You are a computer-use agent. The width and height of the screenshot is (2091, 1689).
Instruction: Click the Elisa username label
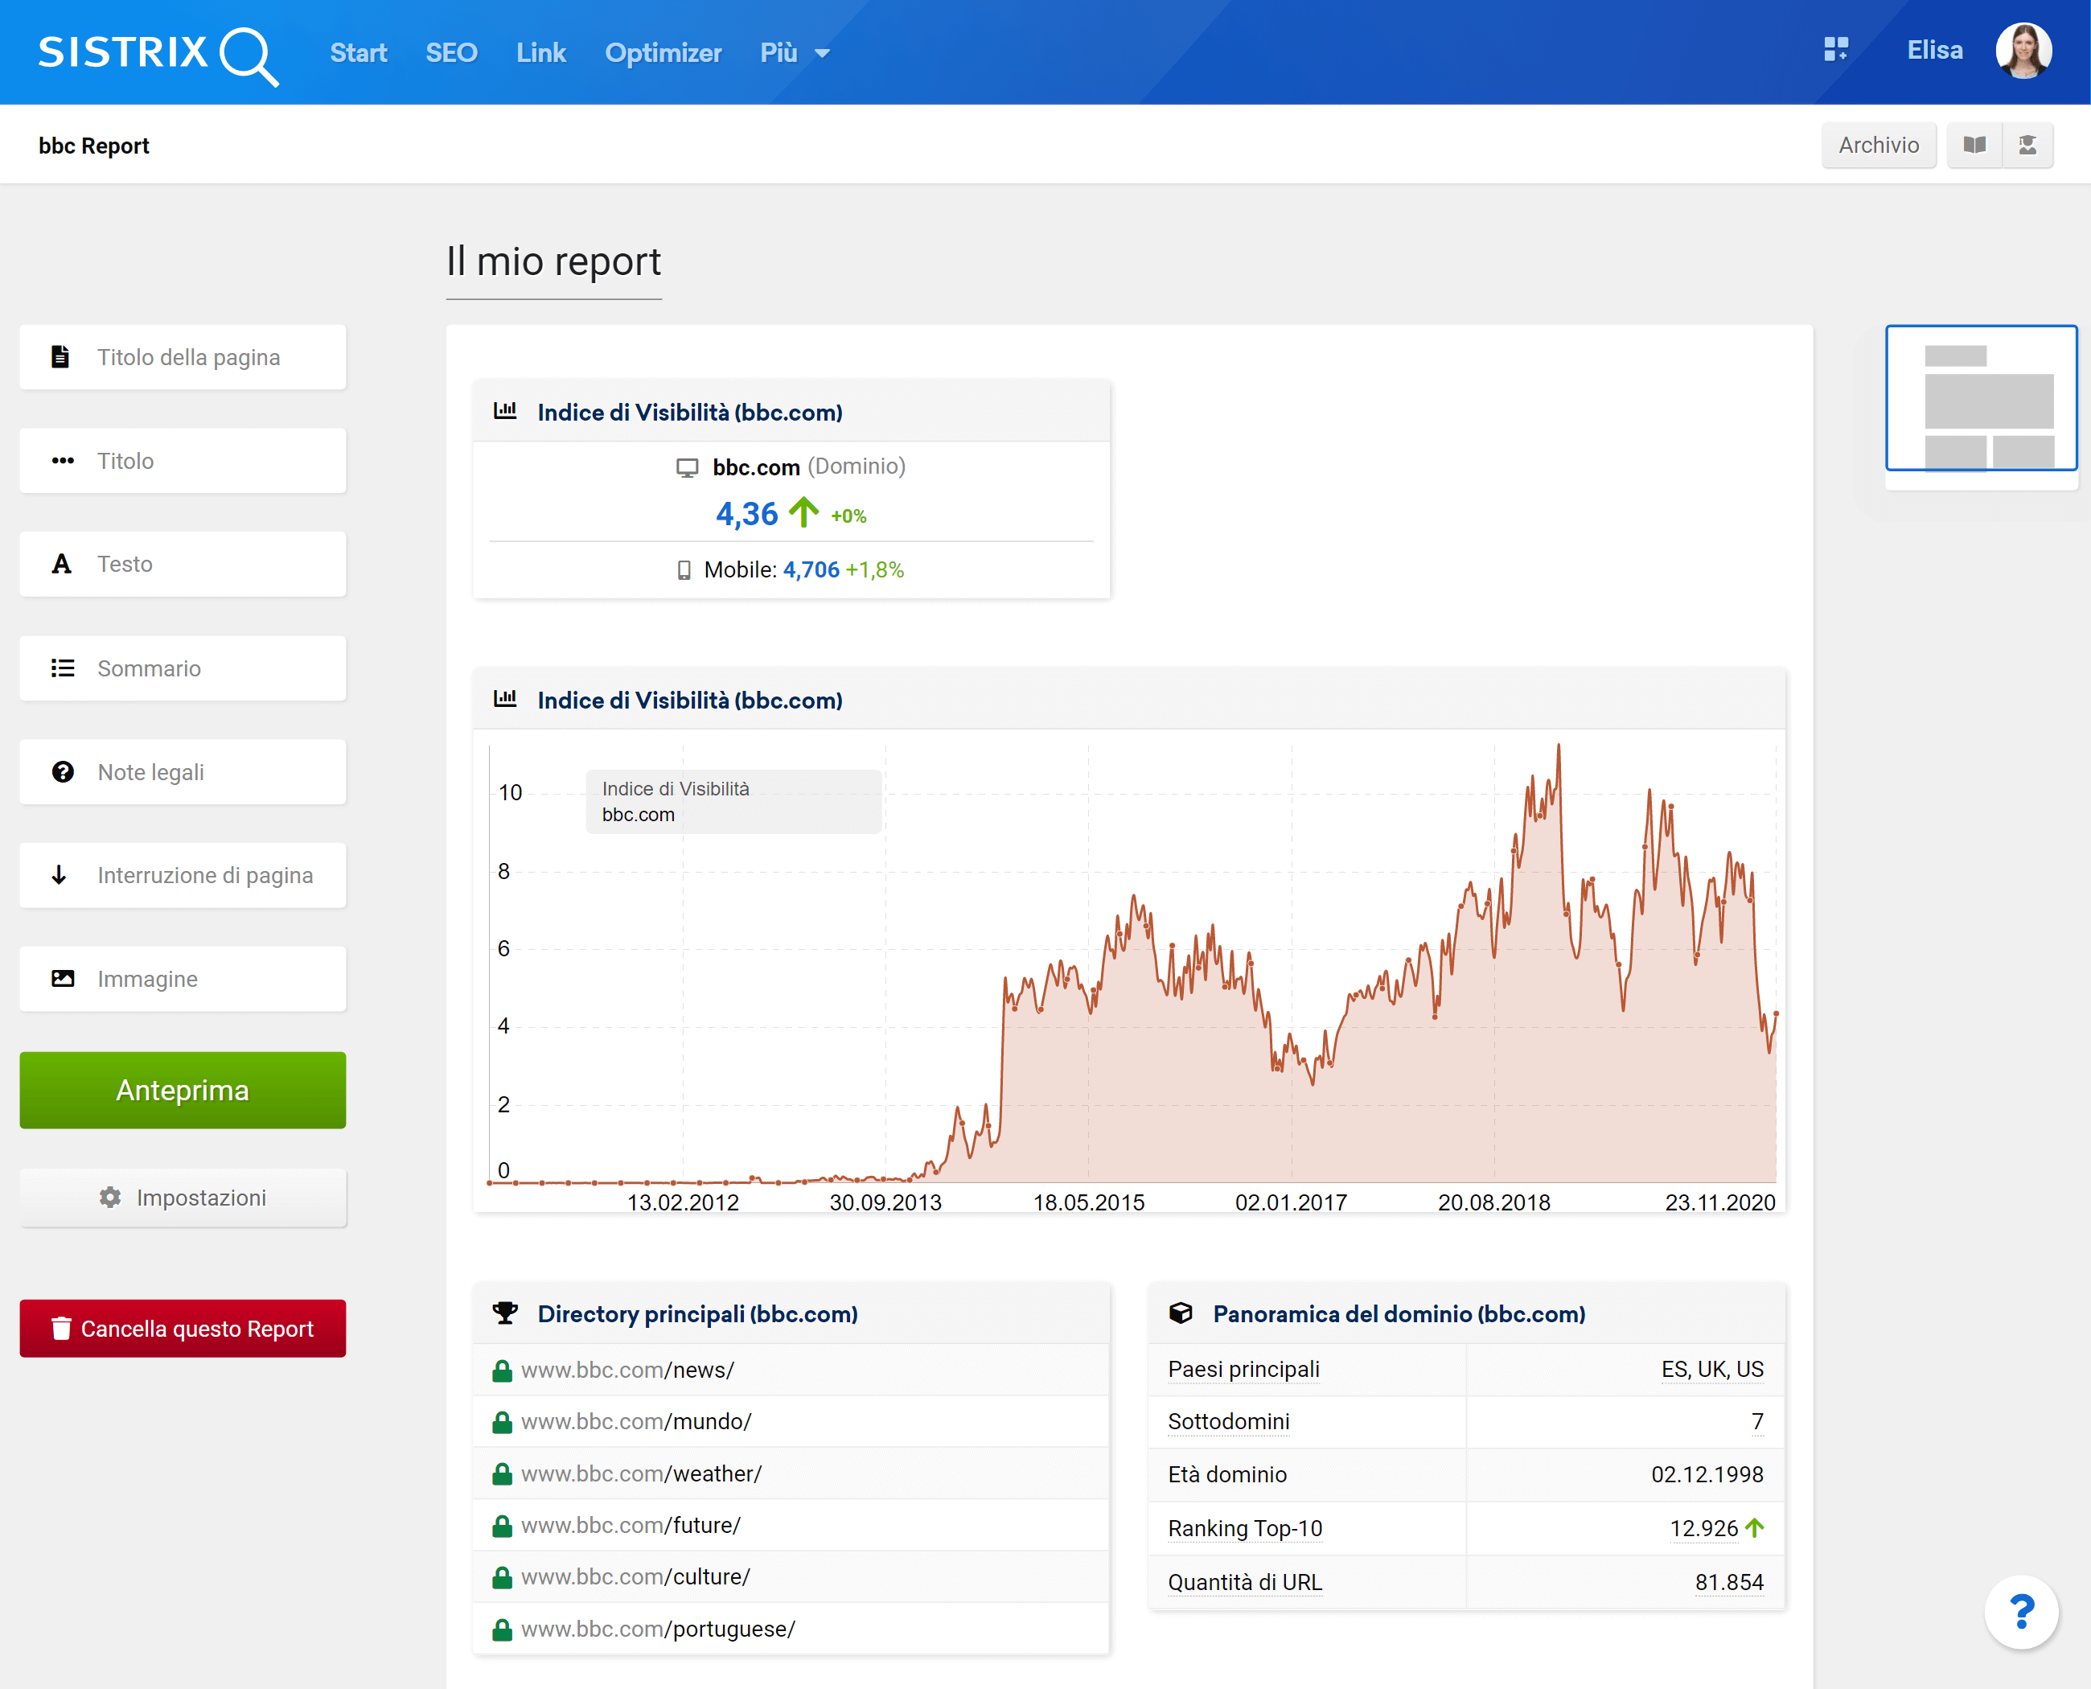[1934, 50]
